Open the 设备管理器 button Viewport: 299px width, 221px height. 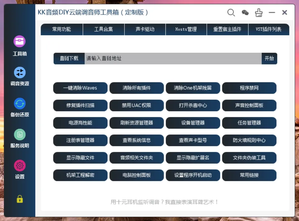(x=193, y=123)
